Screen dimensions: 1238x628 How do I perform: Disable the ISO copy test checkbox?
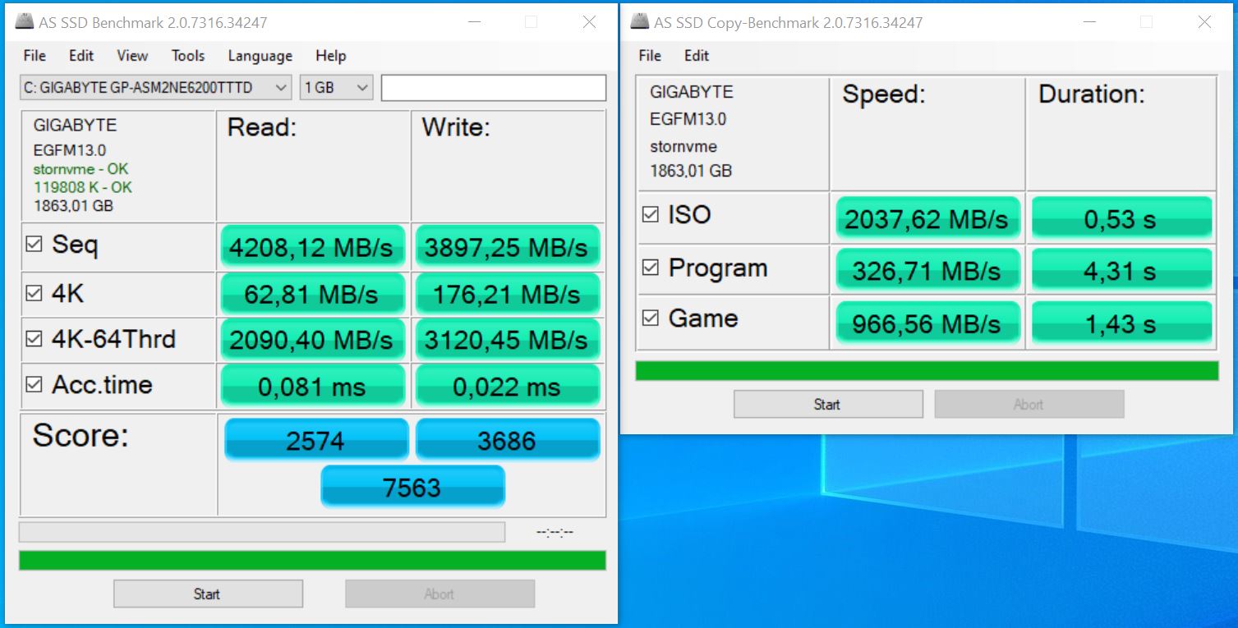650,215
